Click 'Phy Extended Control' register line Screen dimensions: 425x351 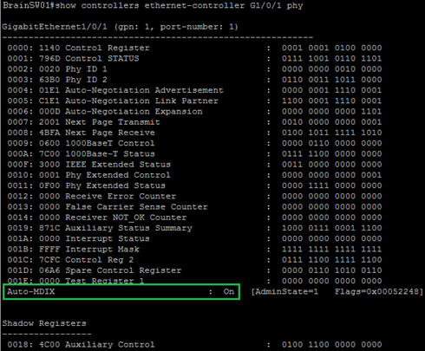[194, 175]
